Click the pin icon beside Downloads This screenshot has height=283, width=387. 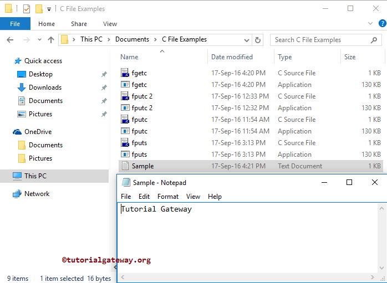pos(104,88)
